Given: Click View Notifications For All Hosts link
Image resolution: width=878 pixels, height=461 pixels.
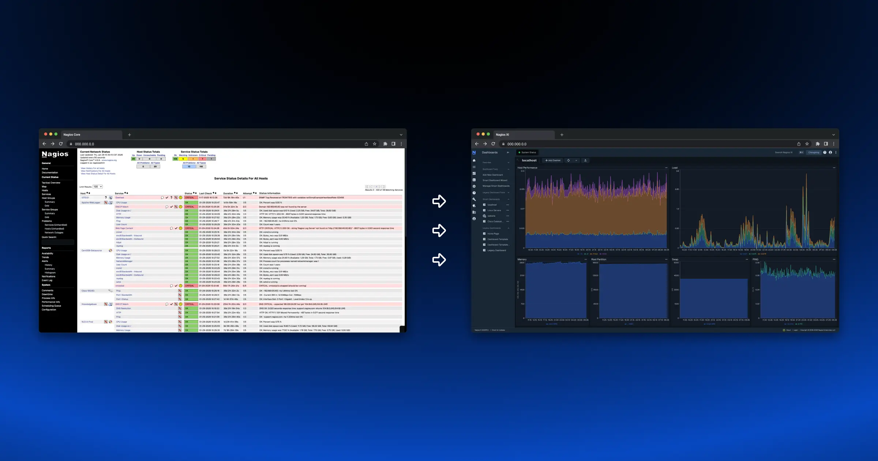Looking at the screenshot, I should click(95, 171).
